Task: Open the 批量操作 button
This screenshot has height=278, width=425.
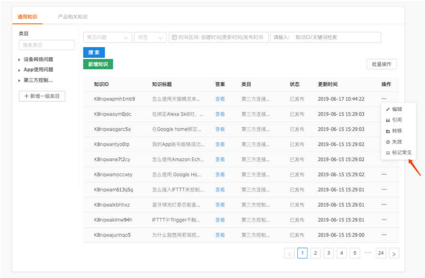Action: click(382, 64)
